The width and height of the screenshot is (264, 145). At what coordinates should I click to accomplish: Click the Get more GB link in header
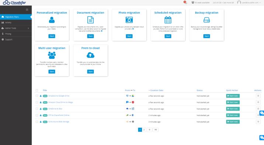(x=229, y=3)
